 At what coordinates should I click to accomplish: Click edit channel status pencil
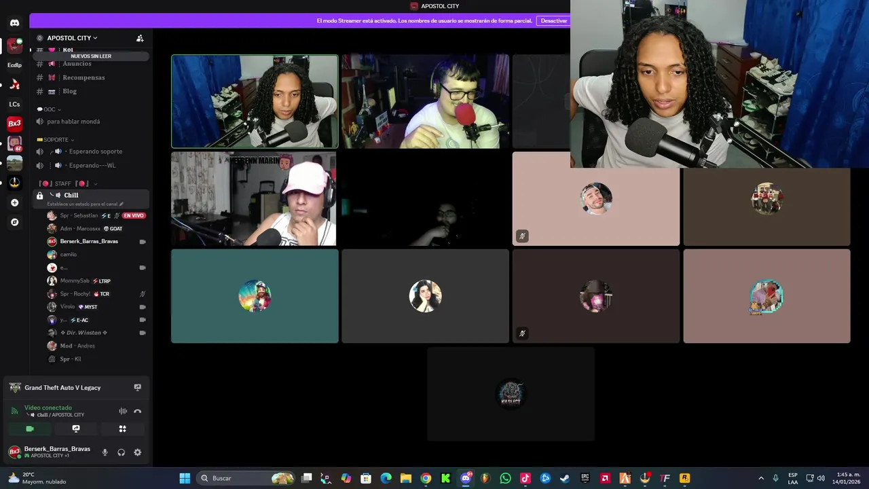[122, 204]
